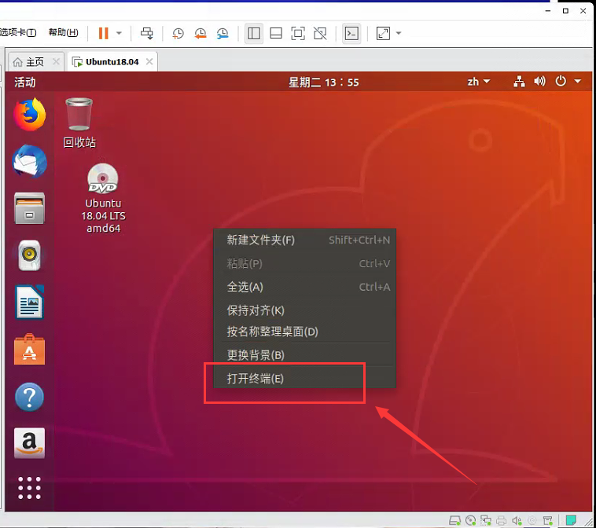Open the 帮助(H) menu
Image resolution: width=596 pixels, height=528 pixels.
tap(64, 32)
